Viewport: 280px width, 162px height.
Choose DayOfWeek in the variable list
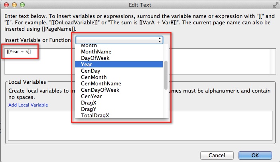94,58
